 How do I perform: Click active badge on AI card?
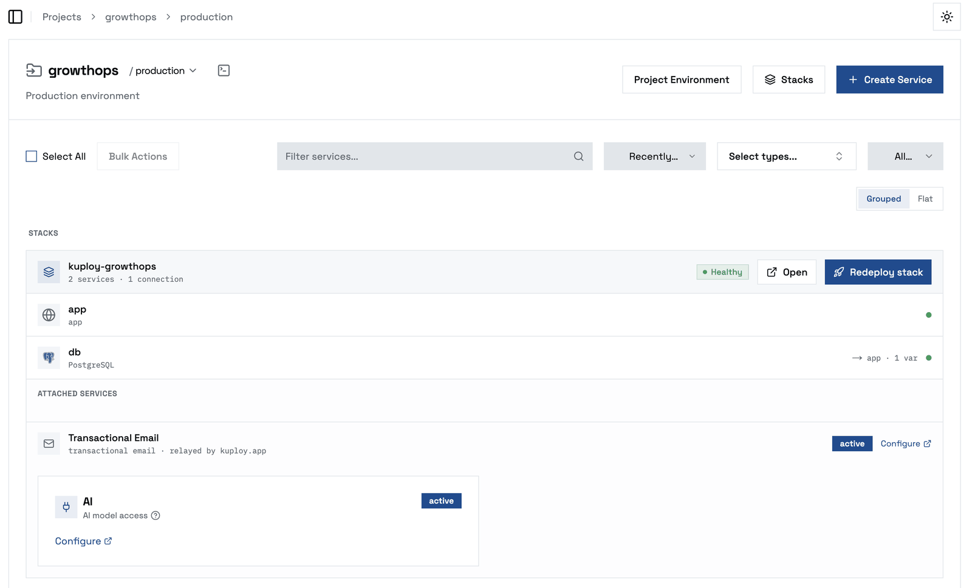[442, 501]
